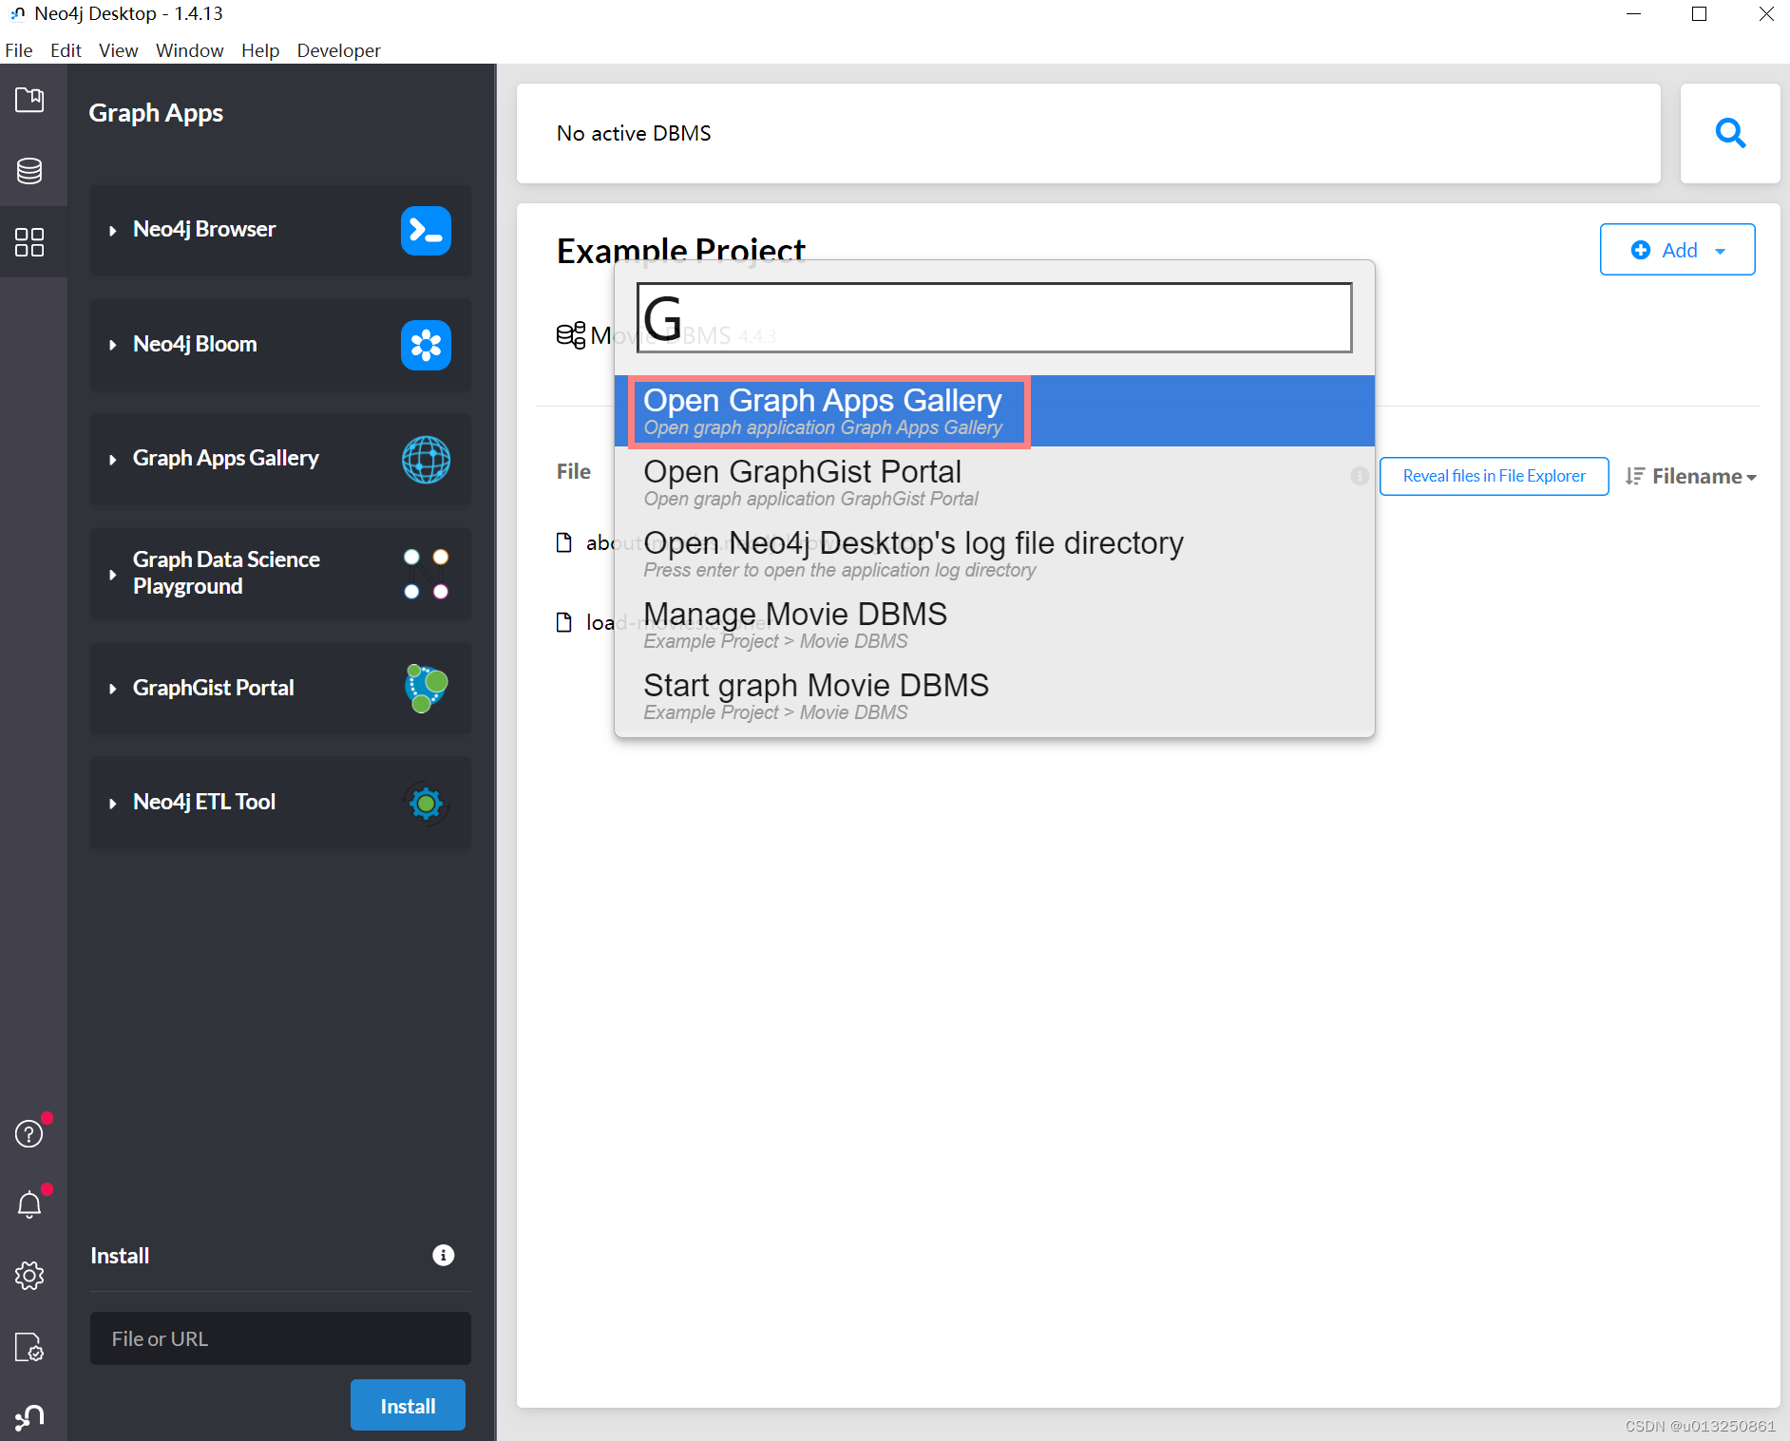Open the Settings gear icon

[29, 1276]
